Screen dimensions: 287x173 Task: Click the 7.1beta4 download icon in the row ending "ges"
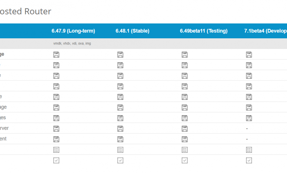click(249, 118)
